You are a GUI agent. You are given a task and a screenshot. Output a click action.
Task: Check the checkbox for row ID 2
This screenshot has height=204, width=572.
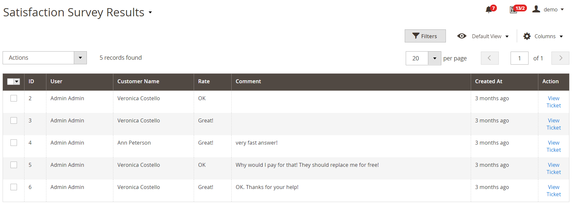click(x=14, y=98)
